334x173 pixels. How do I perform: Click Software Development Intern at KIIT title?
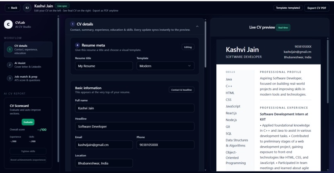[x=284, y=117]
